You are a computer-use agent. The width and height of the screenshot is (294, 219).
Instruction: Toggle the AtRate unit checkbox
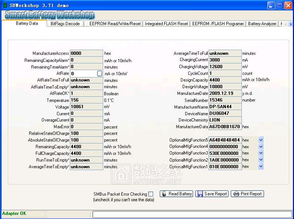[99, 74]
